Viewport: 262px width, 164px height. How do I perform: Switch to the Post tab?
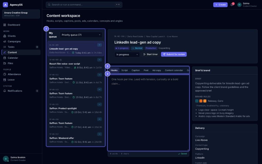pyautogui.click(x=146, y=70)
